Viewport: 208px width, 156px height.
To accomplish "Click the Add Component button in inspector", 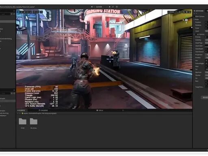I will click(x=204, y=97).
